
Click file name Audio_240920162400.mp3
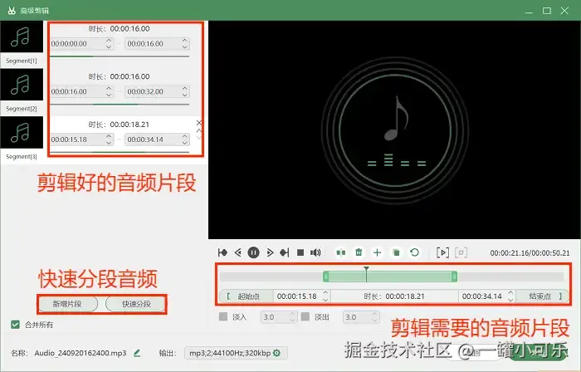[81, 353]
